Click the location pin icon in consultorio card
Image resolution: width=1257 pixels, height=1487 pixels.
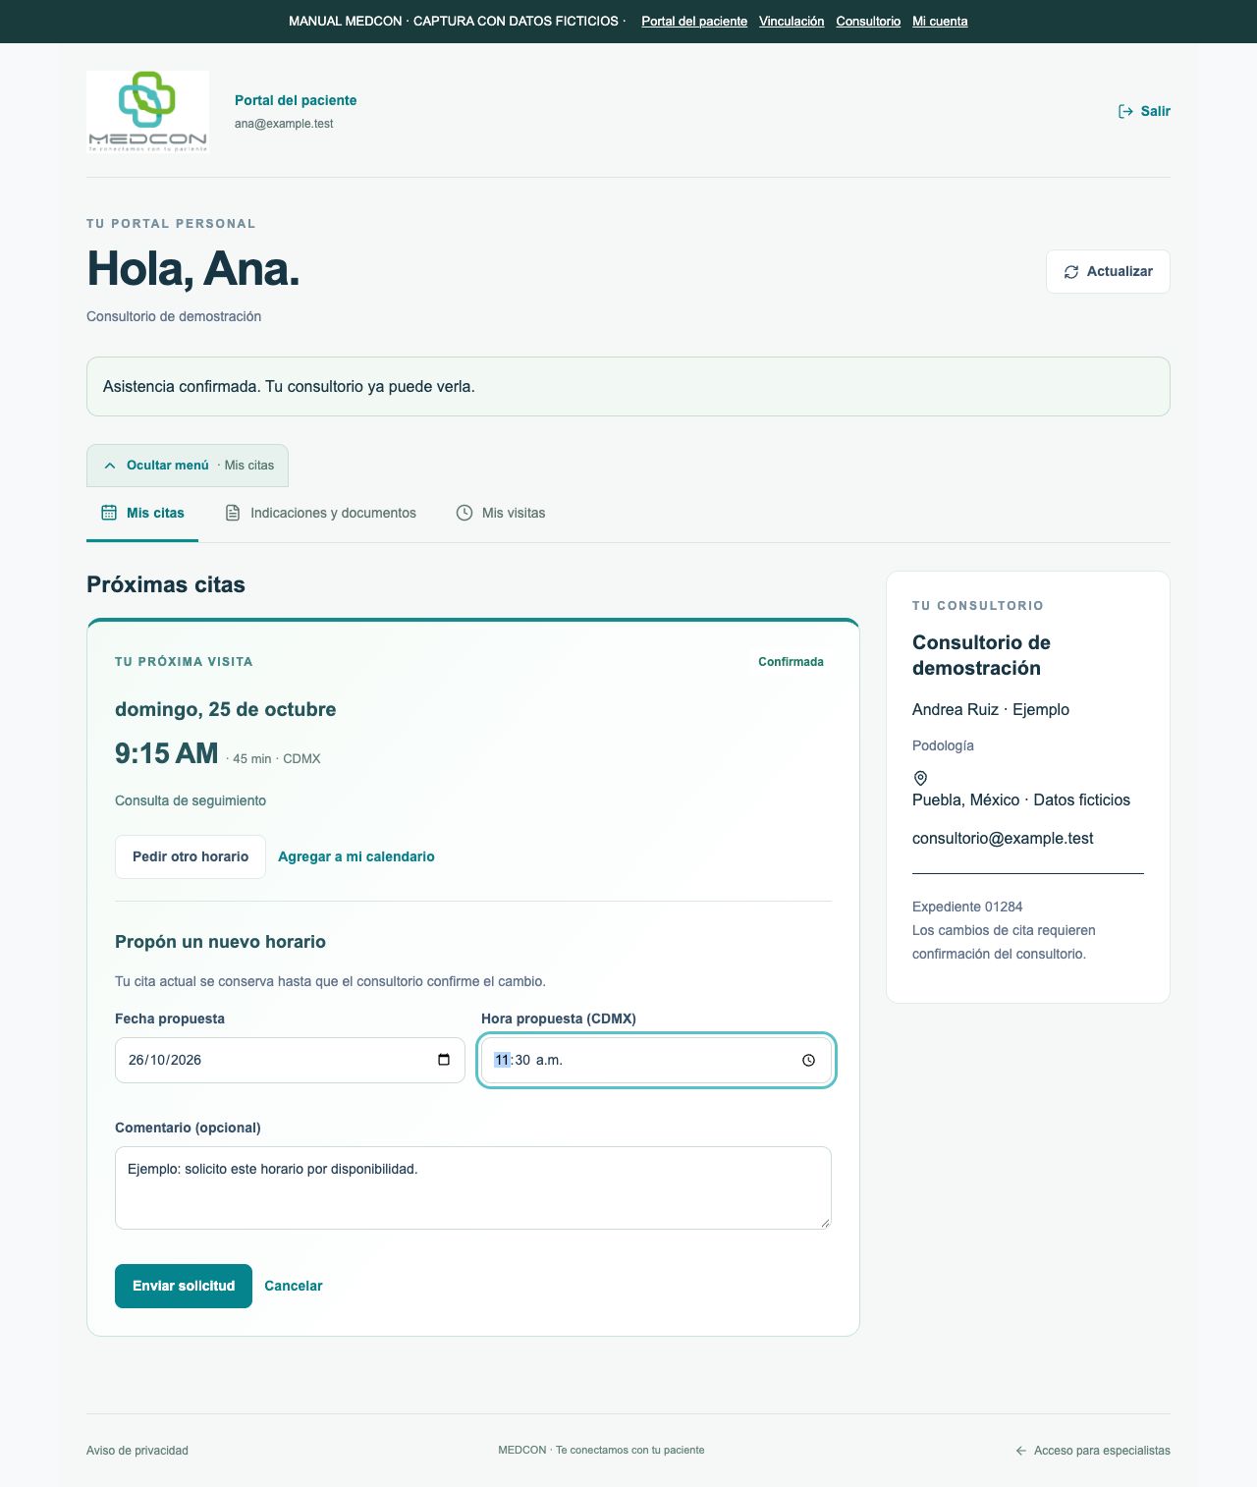(x=920, y=778)
